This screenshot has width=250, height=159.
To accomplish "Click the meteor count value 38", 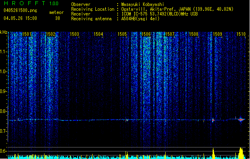I will click(x=58, y=18).
